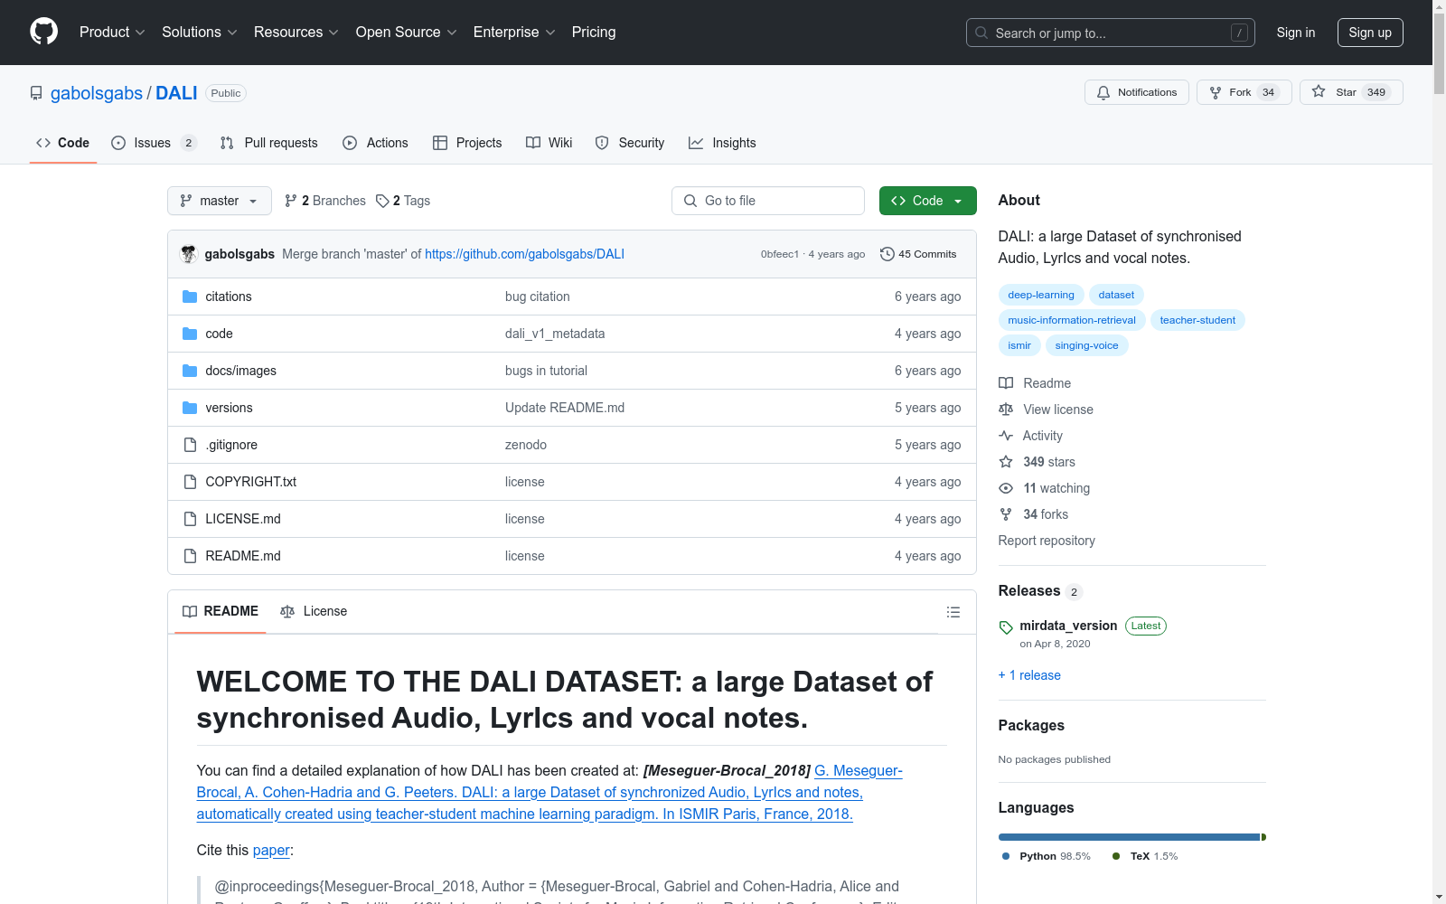Expand the Enterprise menu
Screen dimensions: 1446x904
[514, 33]
